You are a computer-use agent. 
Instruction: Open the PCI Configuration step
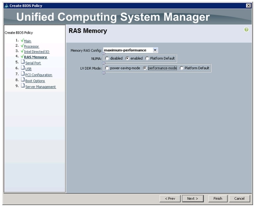(x=39, y=75)
